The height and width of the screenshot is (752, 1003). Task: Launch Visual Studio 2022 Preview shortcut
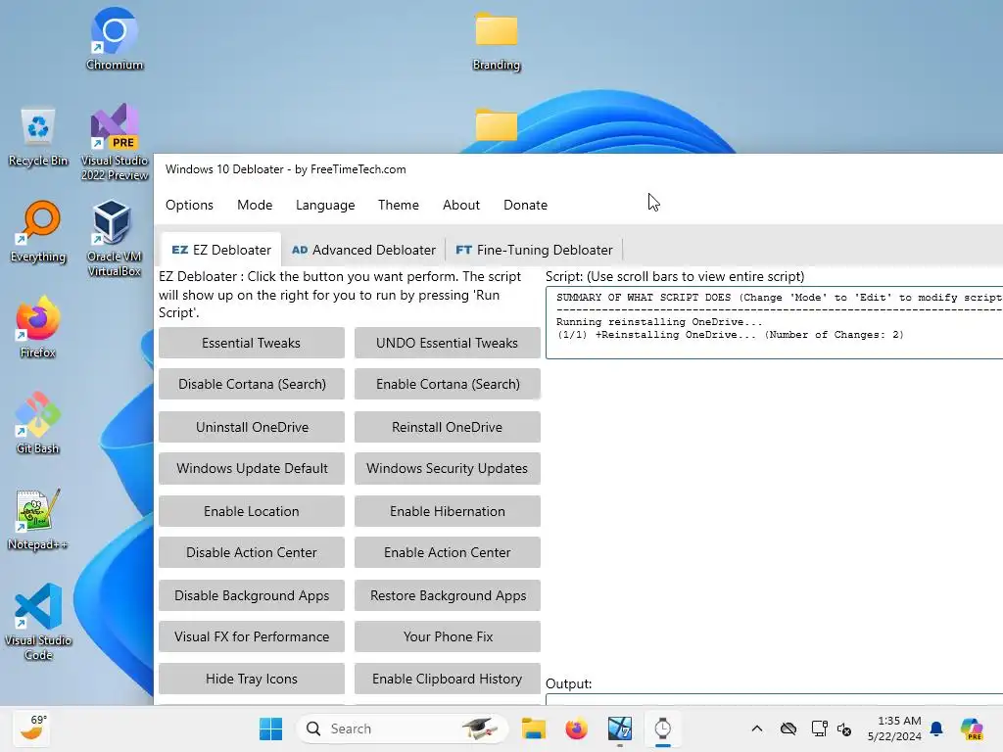point(115,142)
